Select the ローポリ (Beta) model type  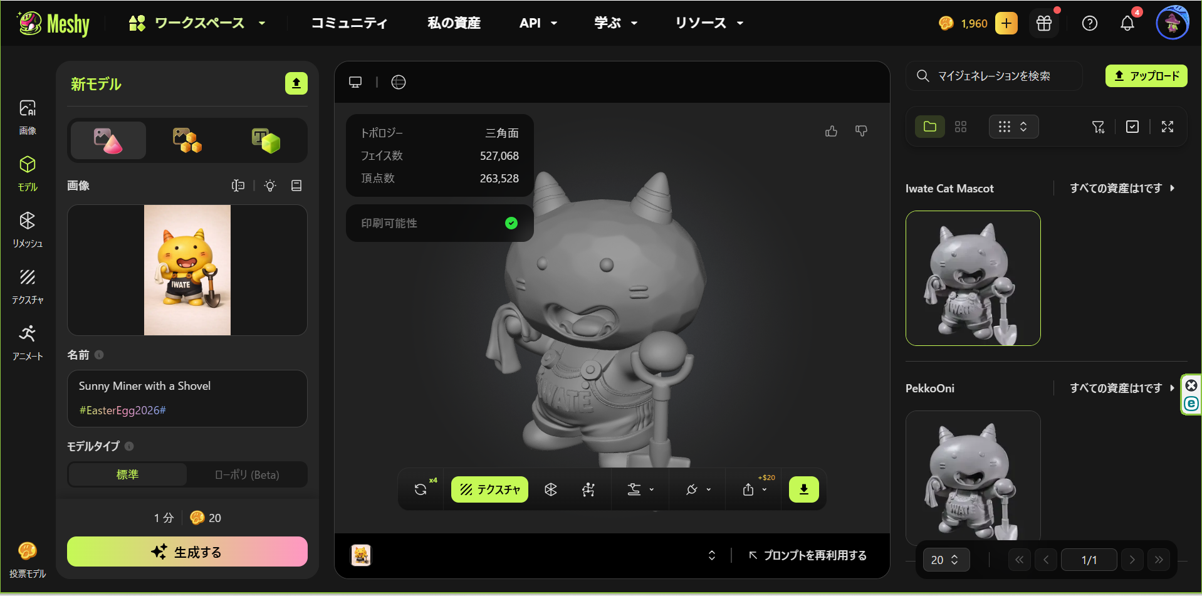247,474
